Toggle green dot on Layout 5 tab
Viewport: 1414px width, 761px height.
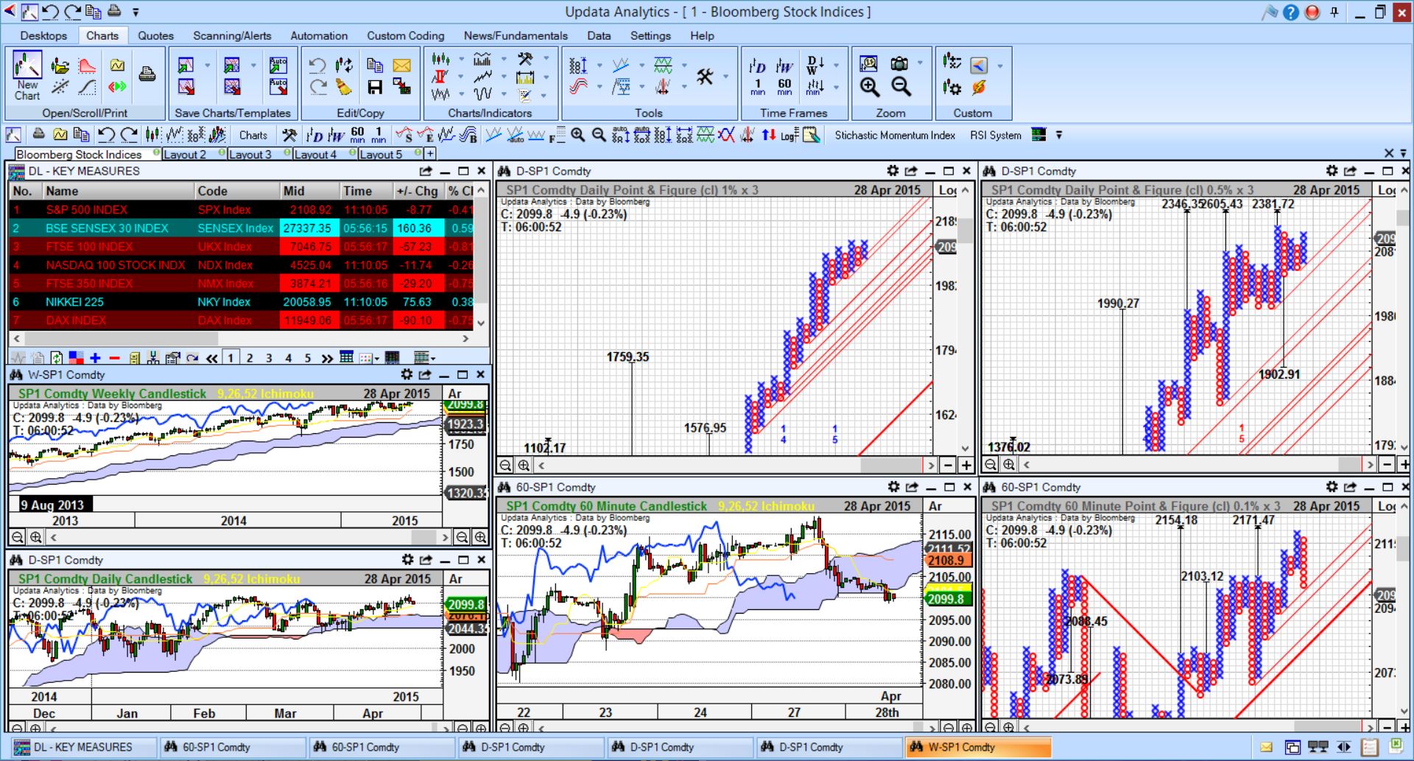[418, 153]
